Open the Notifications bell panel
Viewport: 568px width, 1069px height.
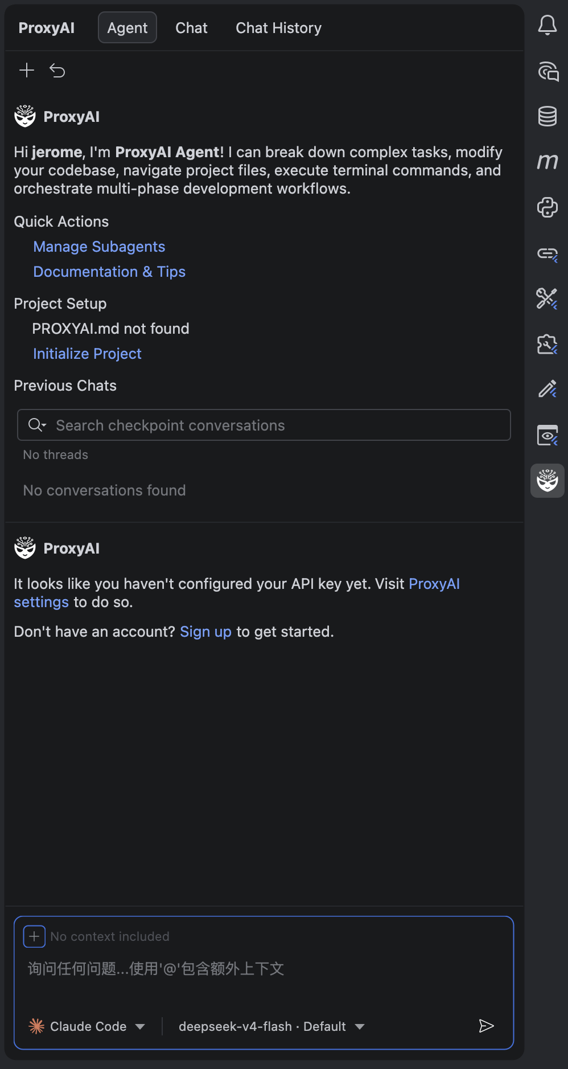pyautogui.click(x=548, y=25)
